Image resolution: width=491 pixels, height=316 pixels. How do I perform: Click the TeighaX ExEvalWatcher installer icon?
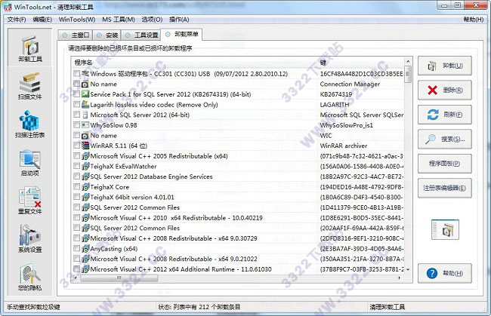85,166
